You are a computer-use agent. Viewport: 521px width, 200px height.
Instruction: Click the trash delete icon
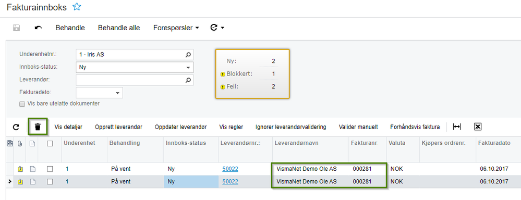38,127
